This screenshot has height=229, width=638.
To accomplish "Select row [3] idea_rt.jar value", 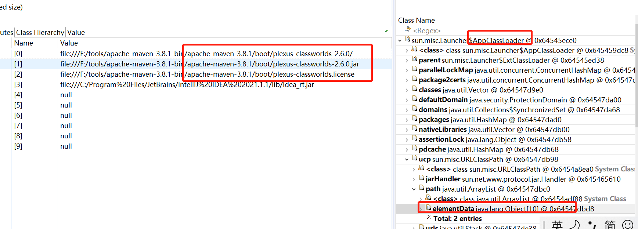I will (x=187, y=84).
